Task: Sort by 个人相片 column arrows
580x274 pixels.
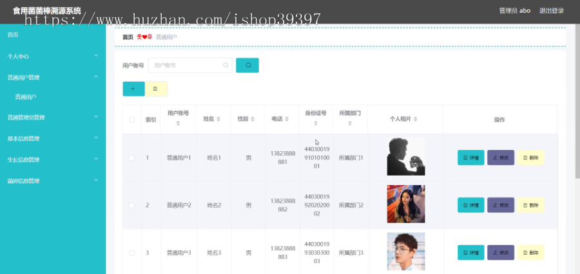Action: coord(416,119)
